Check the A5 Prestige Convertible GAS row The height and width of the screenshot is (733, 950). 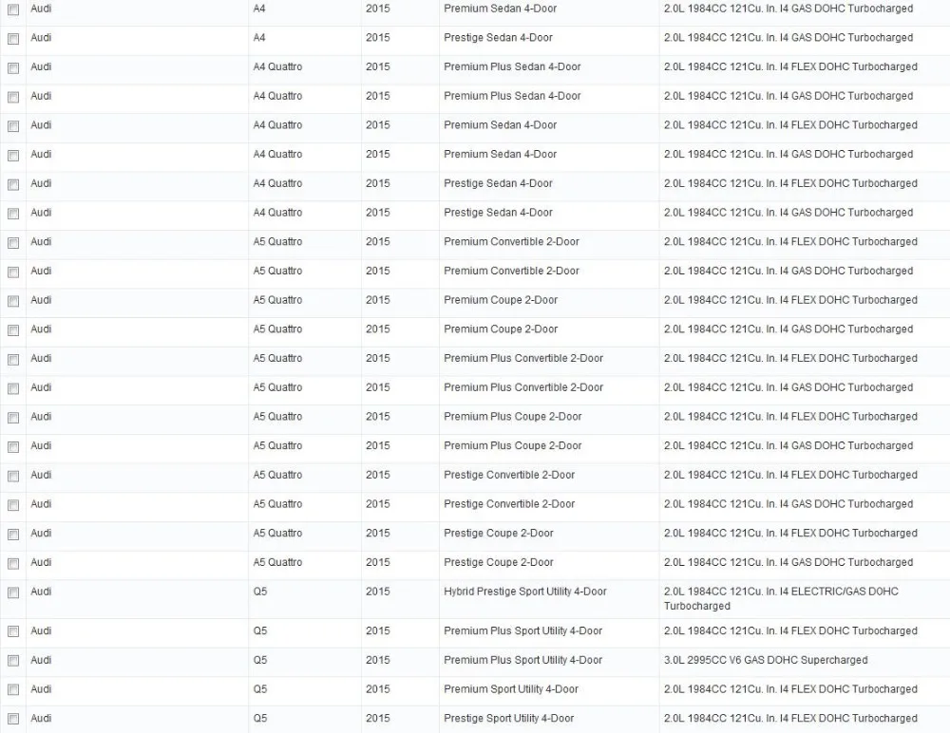(13, 505)
